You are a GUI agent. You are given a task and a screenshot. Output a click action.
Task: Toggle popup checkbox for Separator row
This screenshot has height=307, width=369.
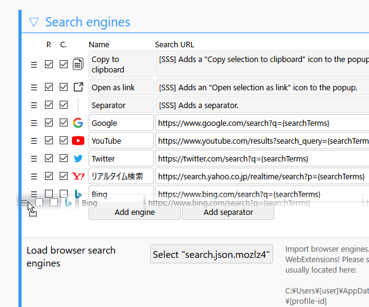coord(49,105)
